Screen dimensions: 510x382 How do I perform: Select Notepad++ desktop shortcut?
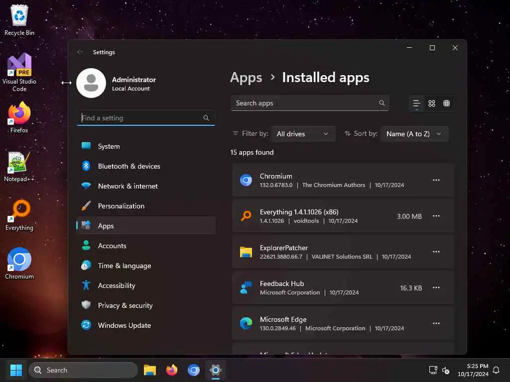(x=19, y=166)
